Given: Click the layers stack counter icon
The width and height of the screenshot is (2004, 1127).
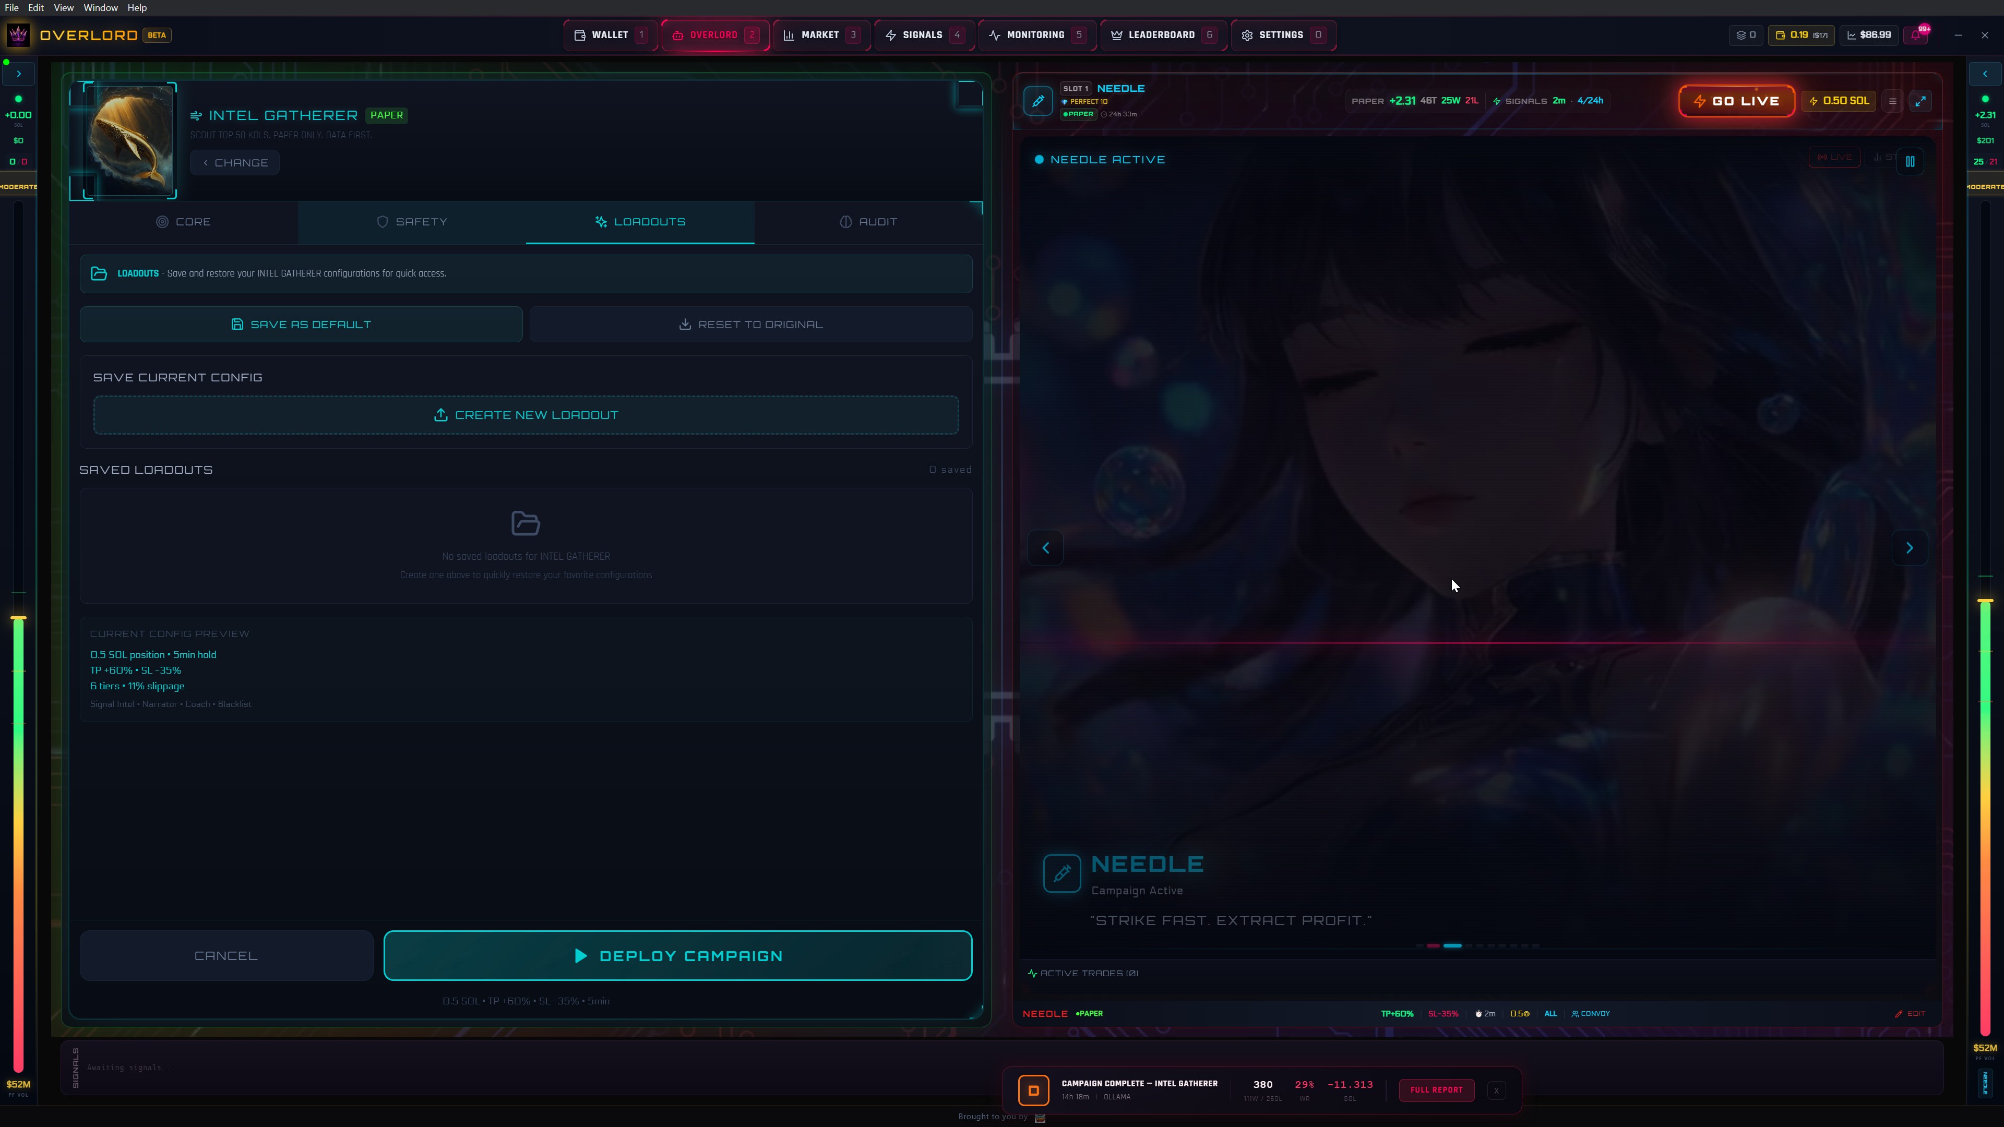Looking at the screenshot, I should [1746, 35].
